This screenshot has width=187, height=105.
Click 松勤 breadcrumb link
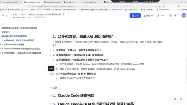[x=15, y=14]
